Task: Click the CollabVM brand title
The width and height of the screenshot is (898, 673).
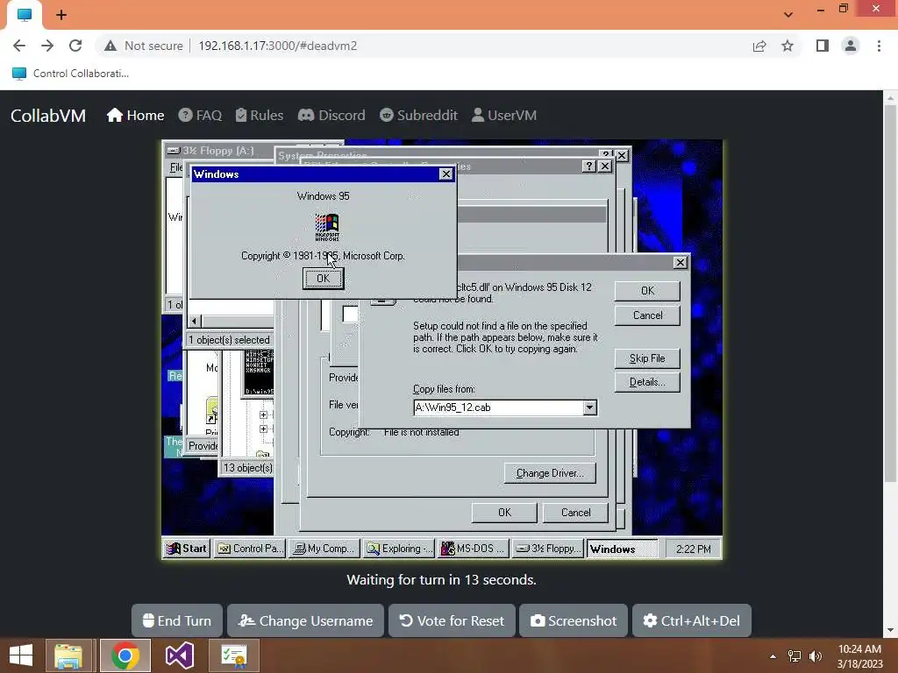Action: pyautogui.click(x=48, y=116)
